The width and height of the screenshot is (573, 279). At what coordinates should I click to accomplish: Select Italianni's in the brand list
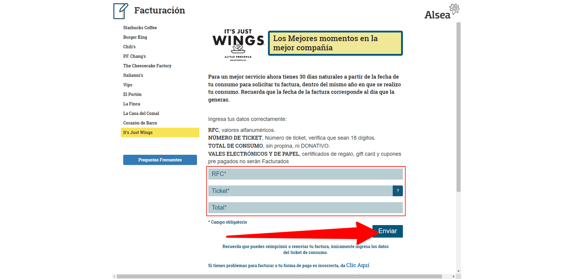pyautogui.click(x=133, y=75)
